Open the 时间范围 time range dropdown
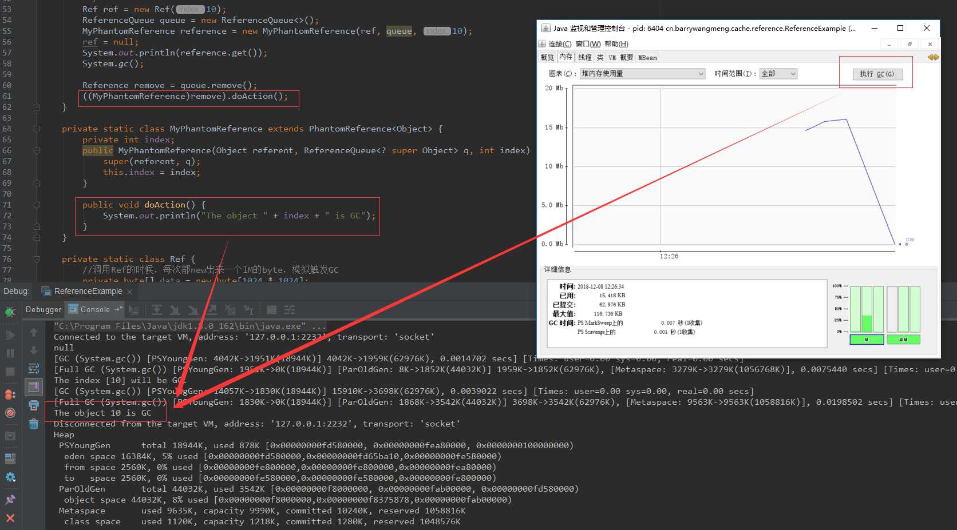 [x=778, y=73]
